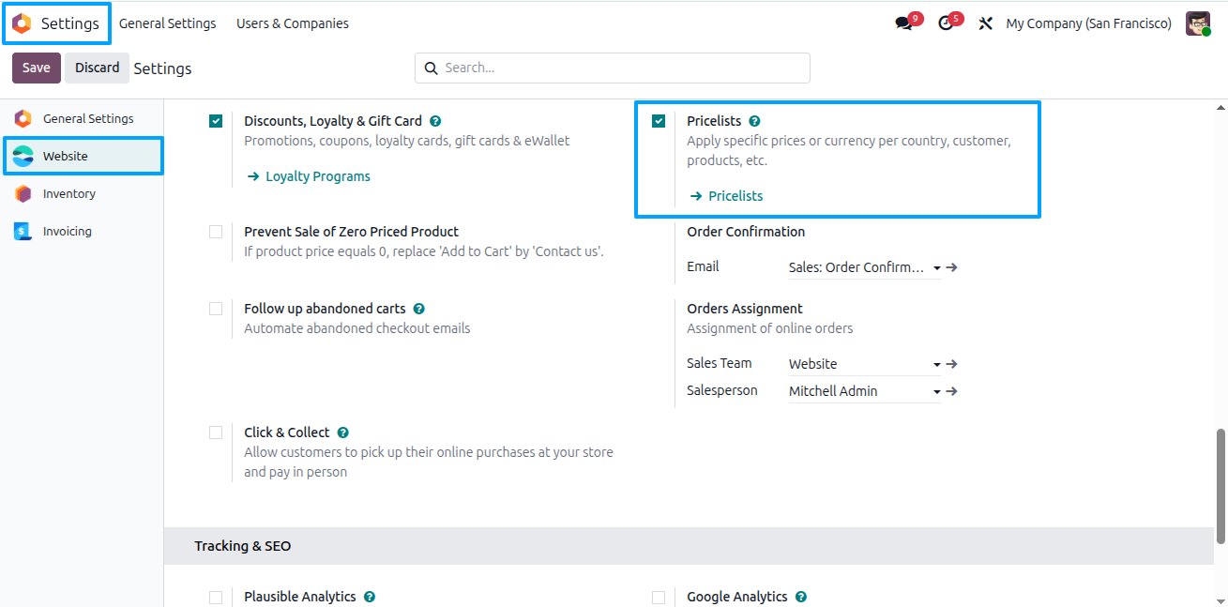This screenshot has width=1228, height=607.
Task: Open help icon beside Pricelists
Action: (x=754, y=121)
